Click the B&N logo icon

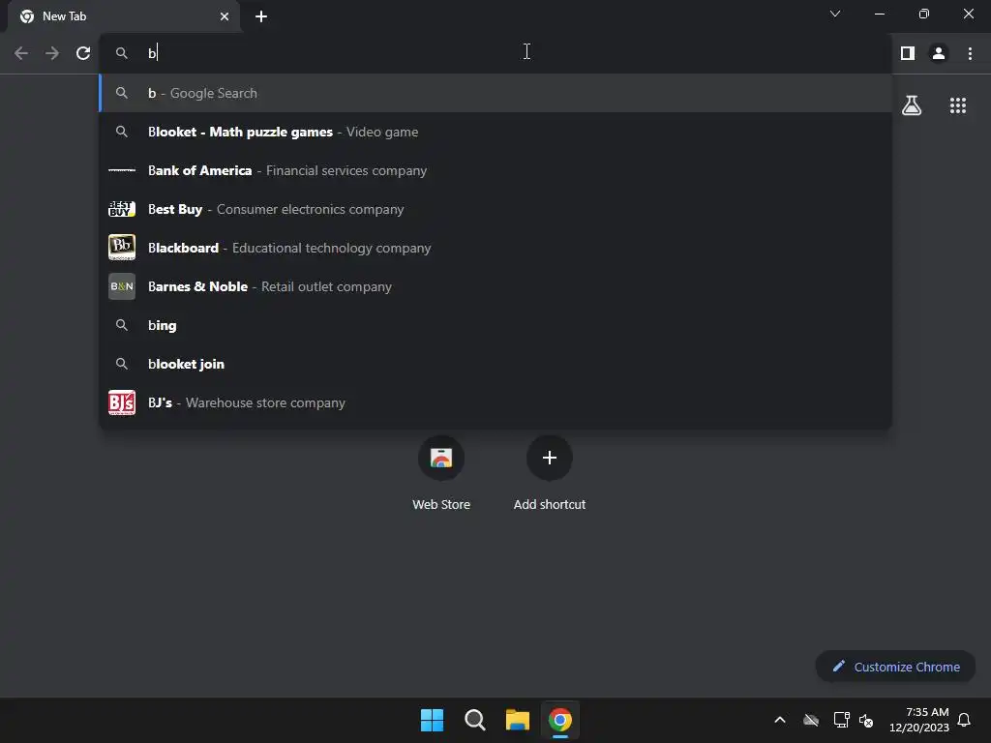click(122, 286)
